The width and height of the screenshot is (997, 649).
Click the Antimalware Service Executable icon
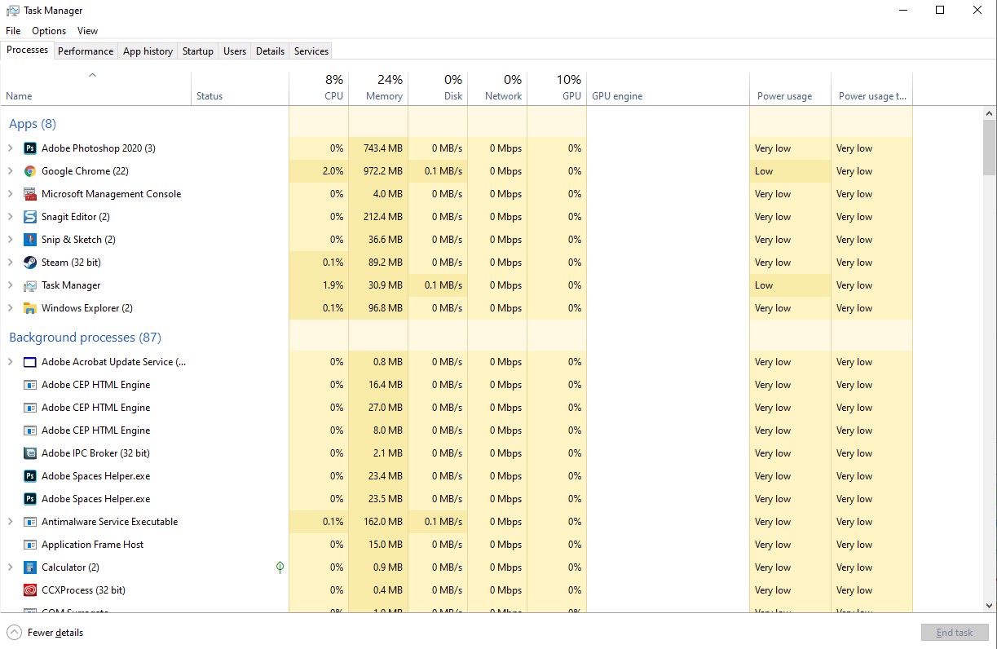[x=30, y=522]
